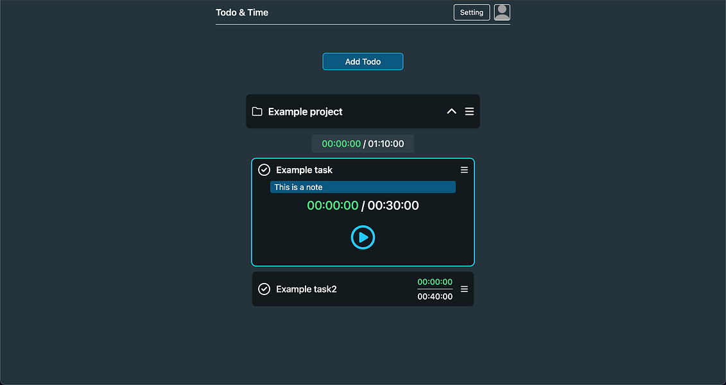Collapse the Example project section
Image resolution: width=726 pixels, height=385 pixels.
[x=451, y=112]
